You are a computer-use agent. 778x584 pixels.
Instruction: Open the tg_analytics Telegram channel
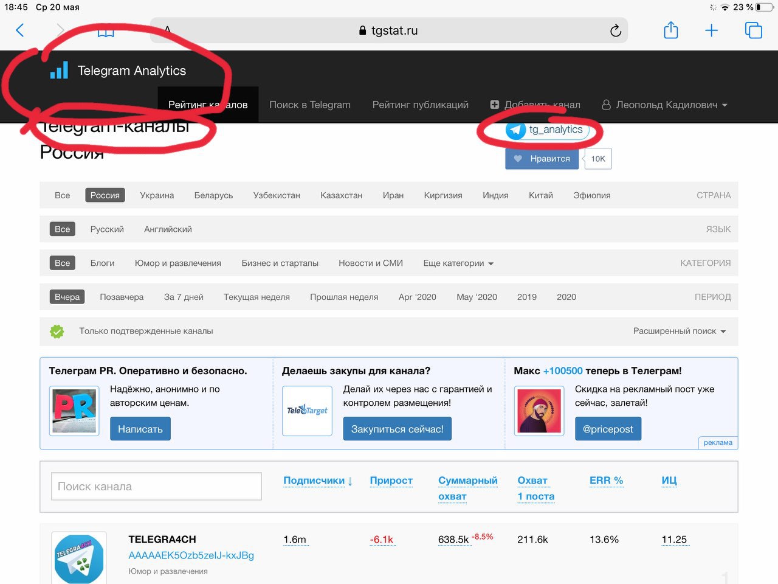[548, 130]
